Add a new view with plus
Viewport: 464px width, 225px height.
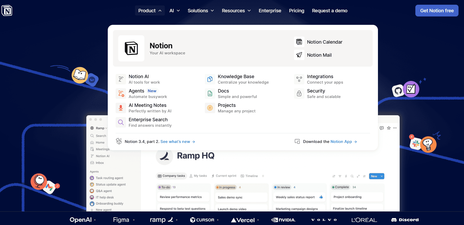coord(263,176)
